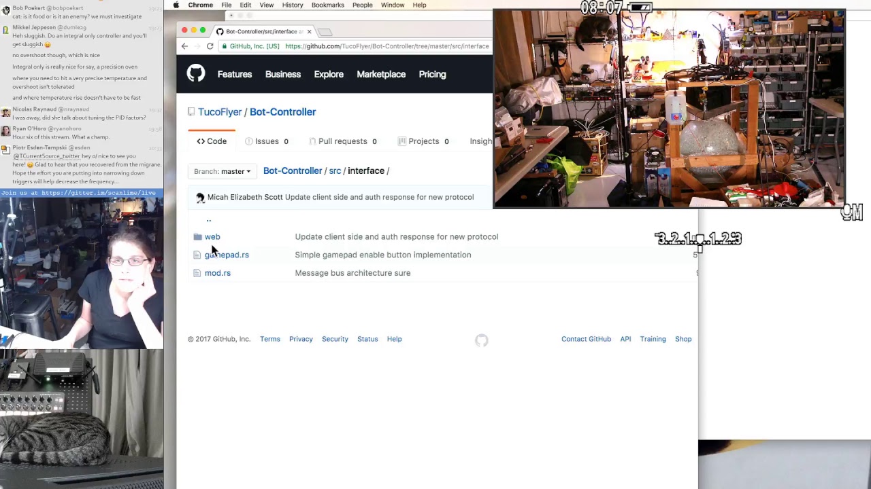Click the folder icon next to web
The width and height of the screenshot is (871, 489).
197,237
